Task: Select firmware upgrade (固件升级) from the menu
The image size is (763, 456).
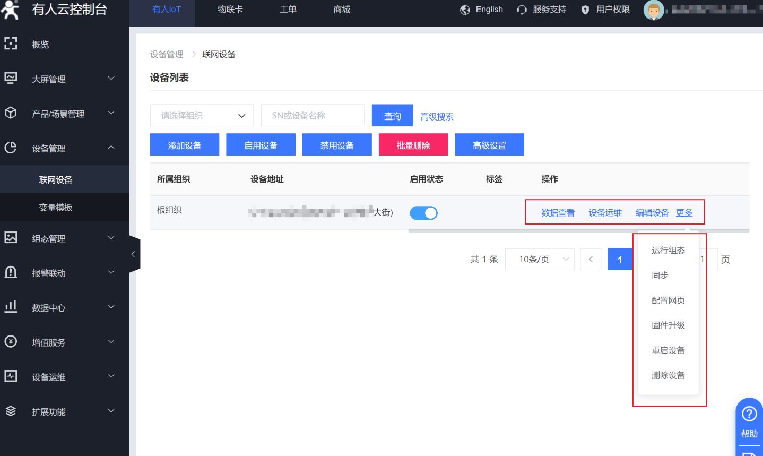Action: coord(668,325)
